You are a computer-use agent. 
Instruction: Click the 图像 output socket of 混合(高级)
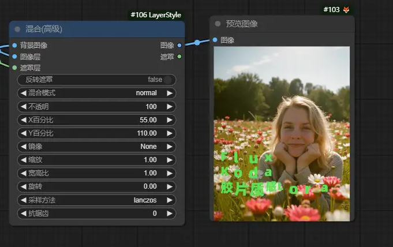click(179, 46)
